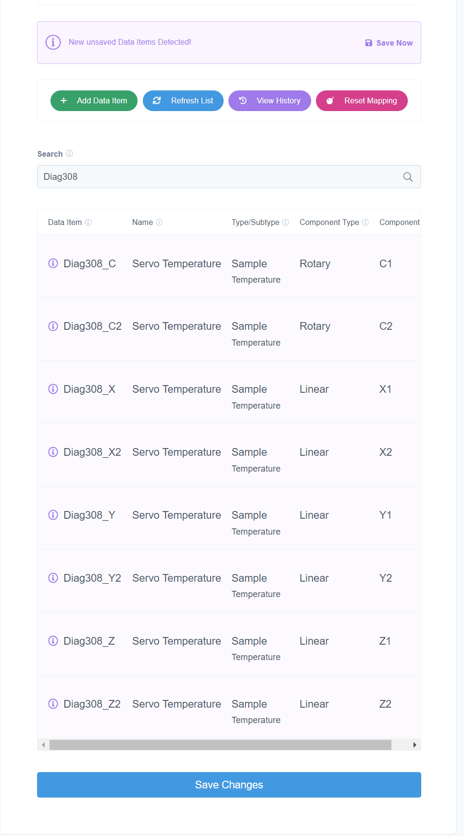View tooltip info for Search label
The height and width of the screenshot is (836, 464).
[x=70, y=153]
